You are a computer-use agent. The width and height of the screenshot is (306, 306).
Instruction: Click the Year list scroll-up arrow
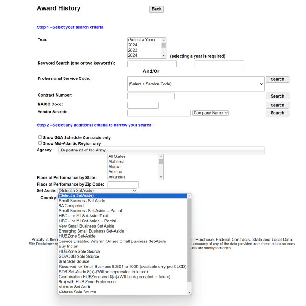click(163, 40)
